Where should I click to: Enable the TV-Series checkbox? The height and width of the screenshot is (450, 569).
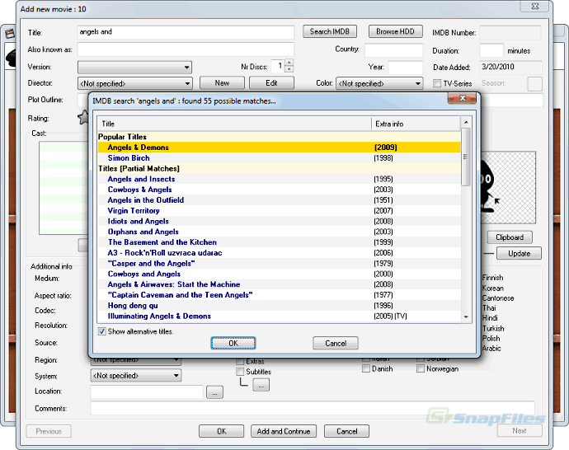click(x=437, y=83)
